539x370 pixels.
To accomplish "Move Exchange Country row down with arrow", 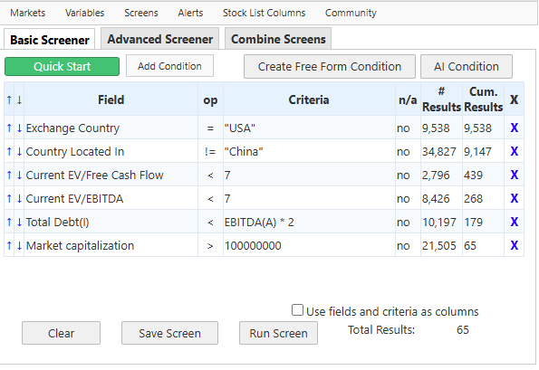I will (19, 128).
